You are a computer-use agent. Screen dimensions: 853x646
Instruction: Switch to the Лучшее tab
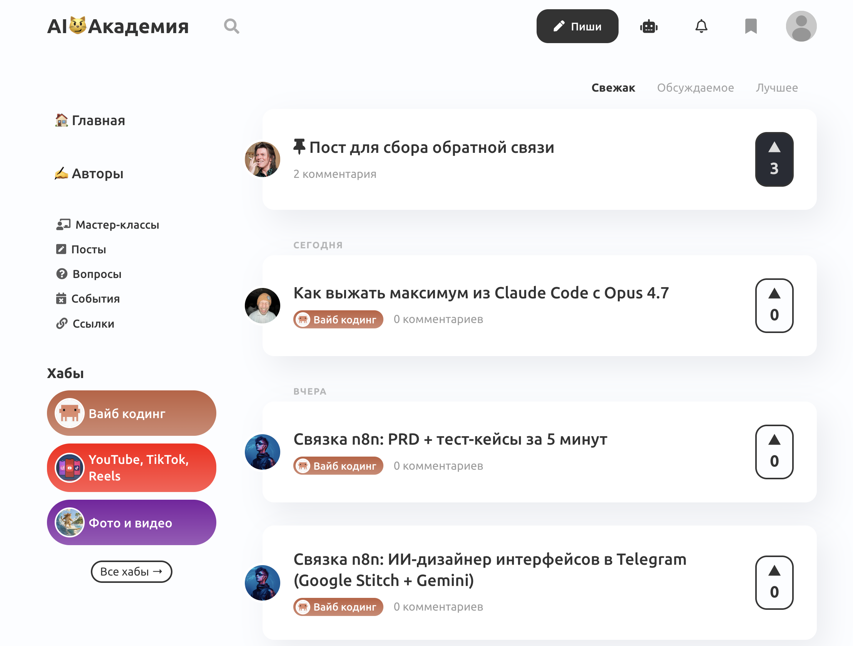click(x=776, y=87)
